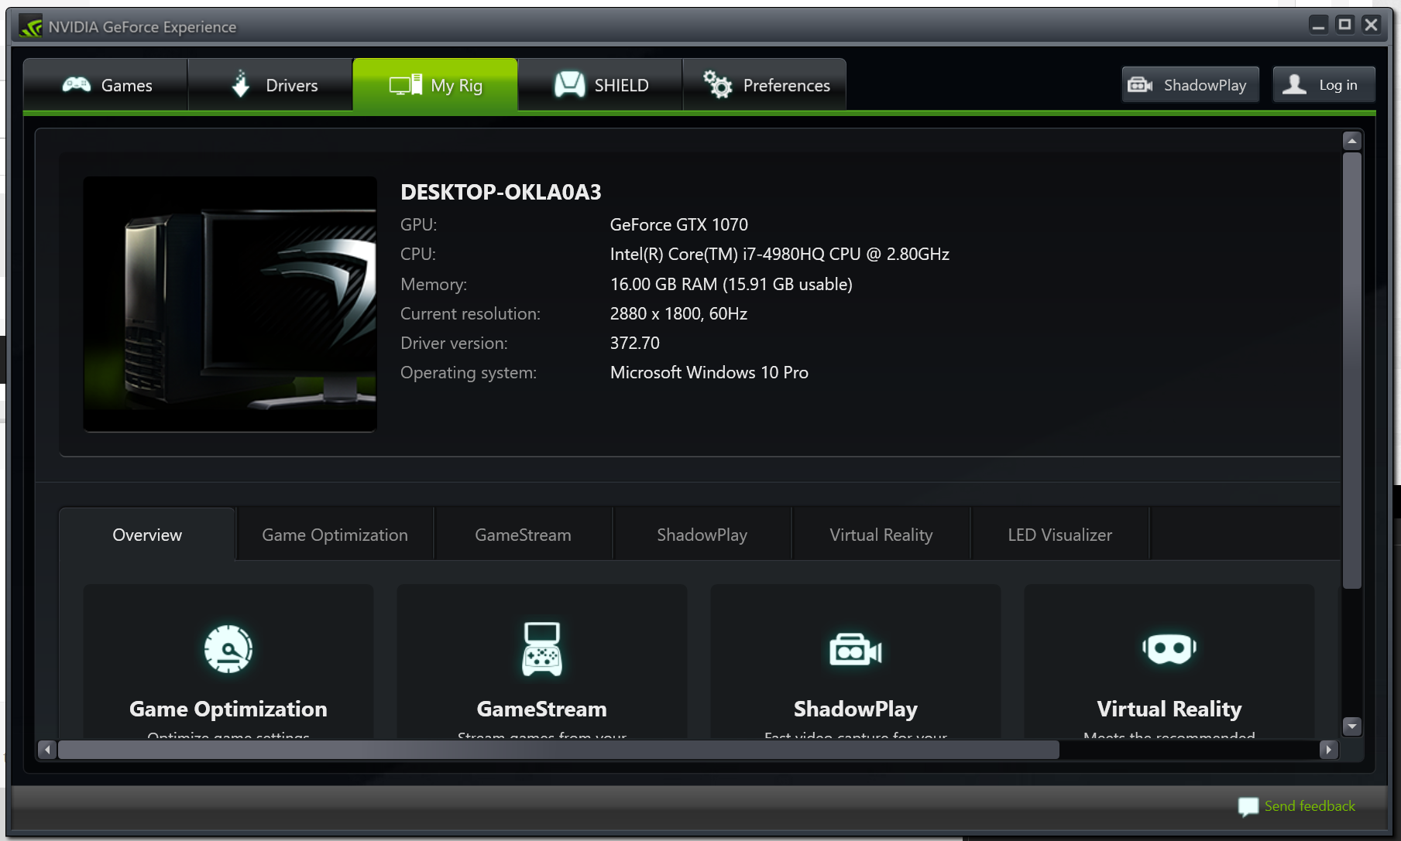Click the GameStream card title

click(542, 709)
